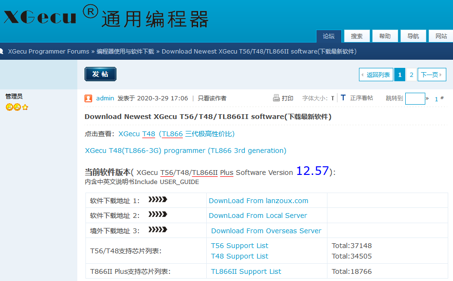The height and width of the screenshot is (281, 453).
Task: Open the 网站 tab
Action: point(441,36)
